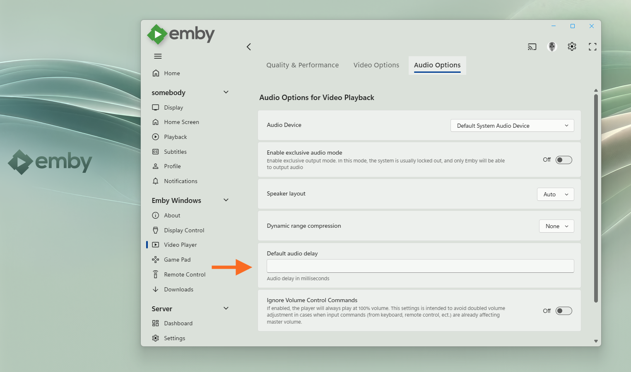Go back using the back arrow
This screenshot has height=372, width=631.
coord(249,47)
